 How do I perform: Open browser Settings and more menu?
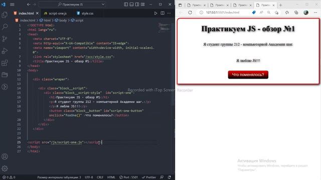[315, 12]
